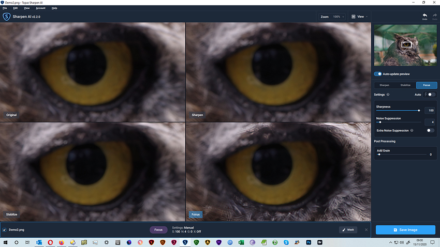This screenshot has height=247, width=440.
Task: Click the Save Image button
Action: (x=405, y=229)
